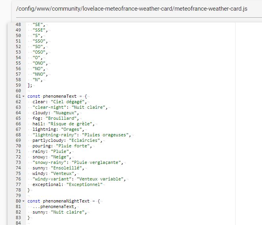The image size is (262, 225).
Task: Collapse the phenomenaNightText block fold arrow
Action: coord(23,201)
